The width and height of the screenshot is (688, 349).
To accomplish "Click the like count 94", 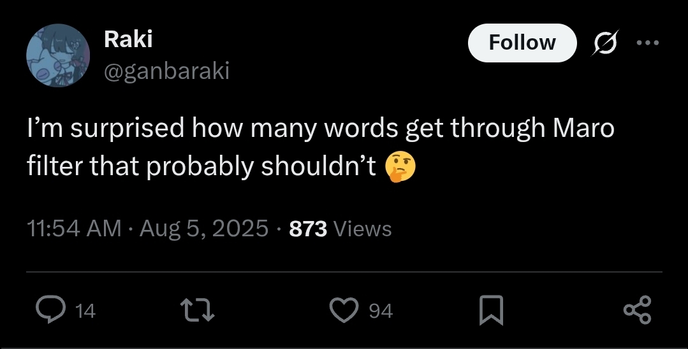I will click(x=381, y=311).
